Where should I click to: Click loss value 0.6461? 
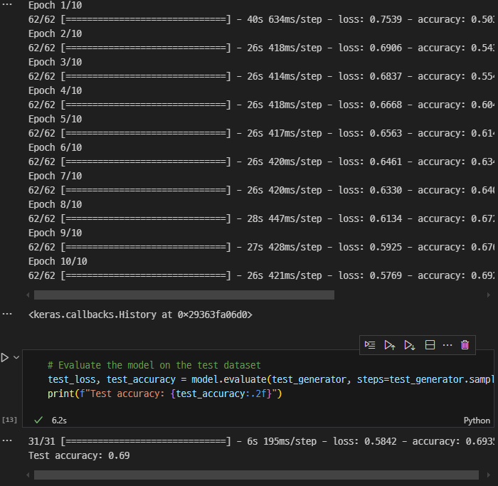(x=386, y=162)
